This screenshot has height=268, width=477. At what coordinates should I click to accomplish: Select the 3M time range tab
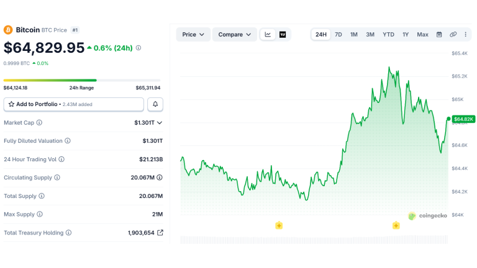point(370,34)
